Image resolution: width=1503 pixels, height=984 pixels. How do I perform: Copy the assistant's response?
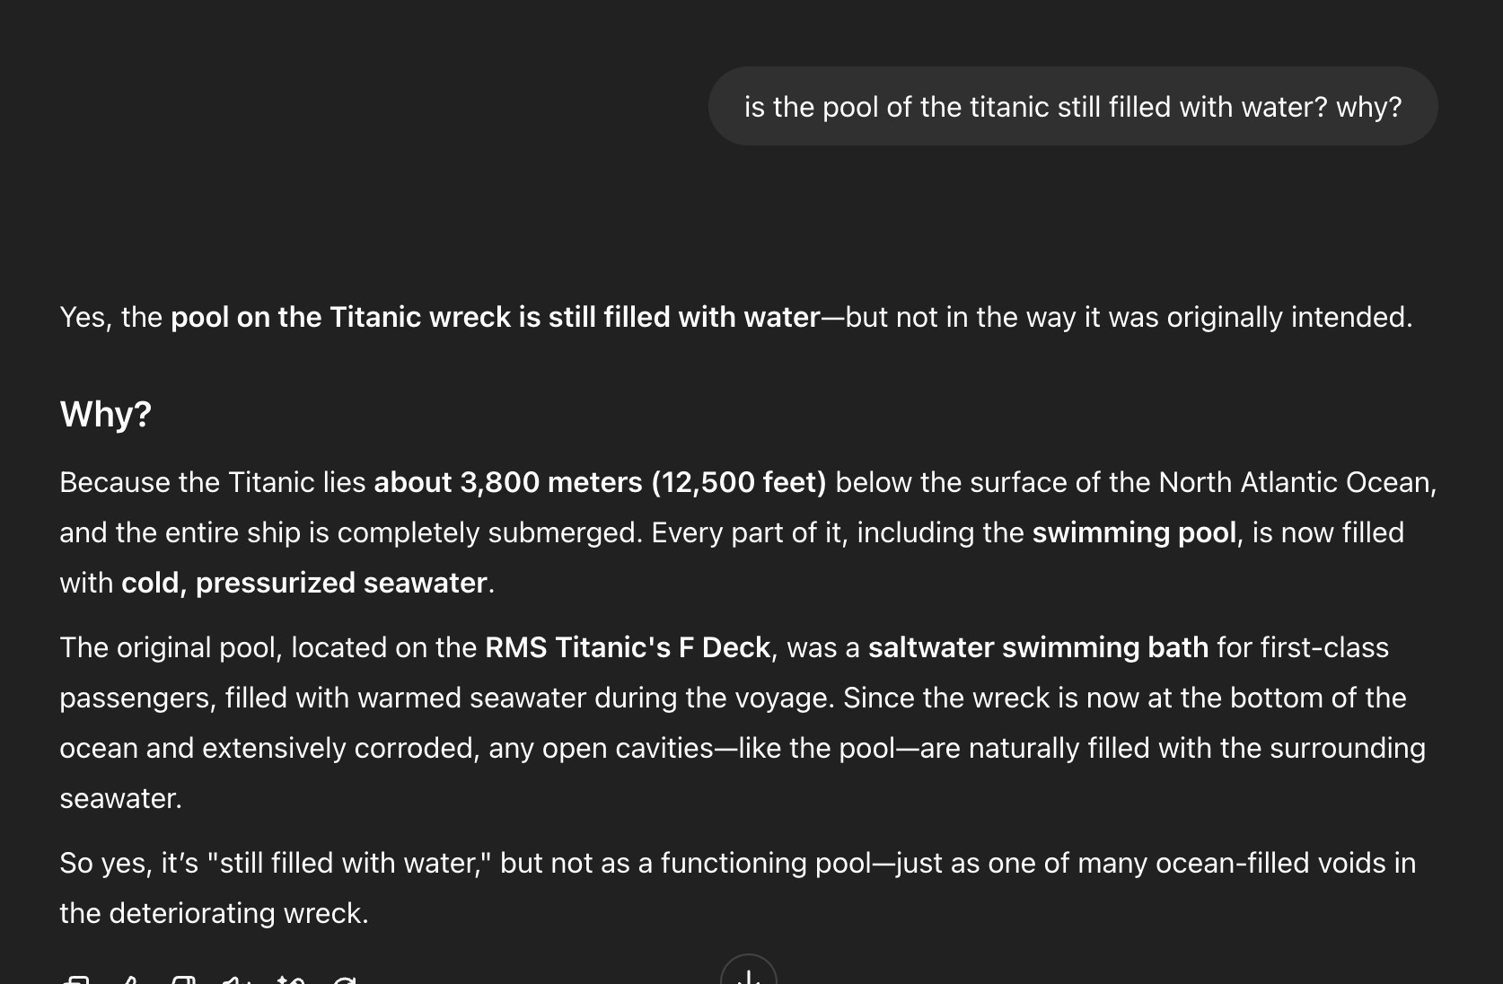(75, 980)
